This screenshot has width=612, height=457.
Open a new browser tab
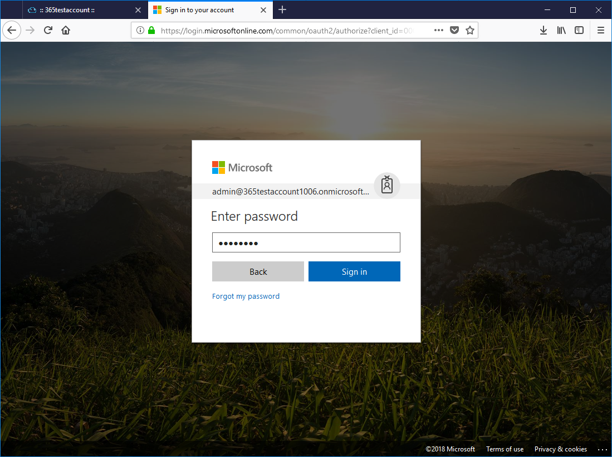tap(282, 10)
